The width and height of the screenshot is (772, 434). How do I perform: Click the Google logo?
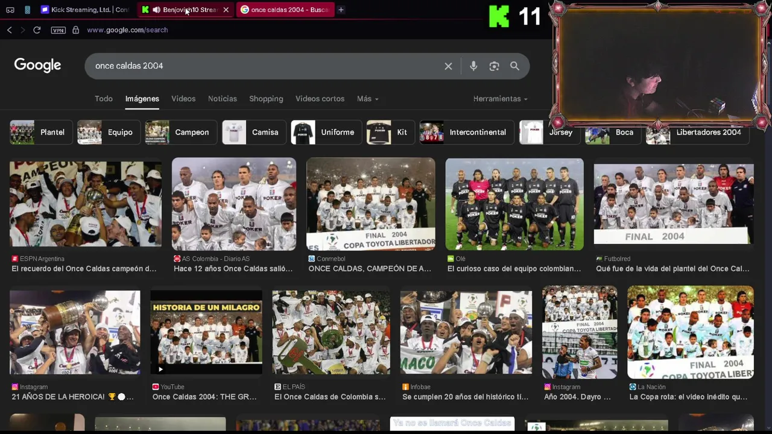click(x=37, y=65)
